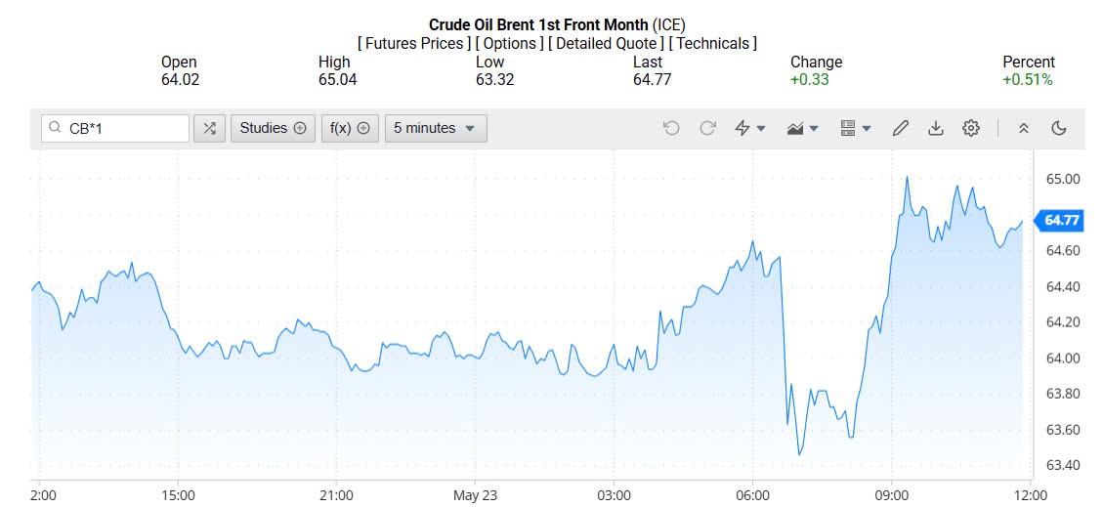This screenshot has height=507, width=1103.
Task: Add a study via Studies button
Action: coord(273,128)
